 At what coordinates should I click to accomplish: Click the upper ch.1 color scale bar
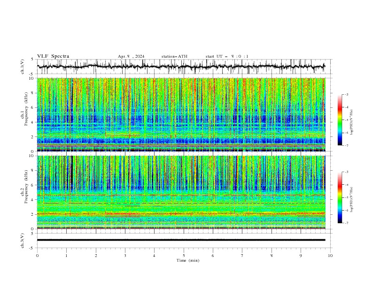[340, 120]
